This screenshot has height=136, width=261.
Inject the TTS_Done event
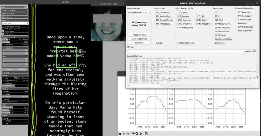[x=182, y=12]
